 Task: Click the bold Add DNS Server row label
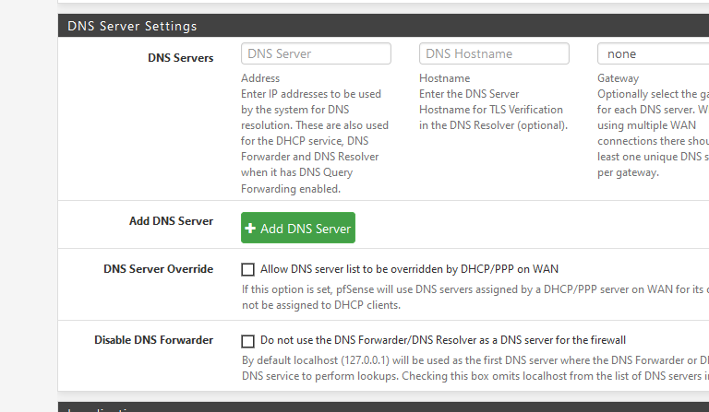click(171, 220)
